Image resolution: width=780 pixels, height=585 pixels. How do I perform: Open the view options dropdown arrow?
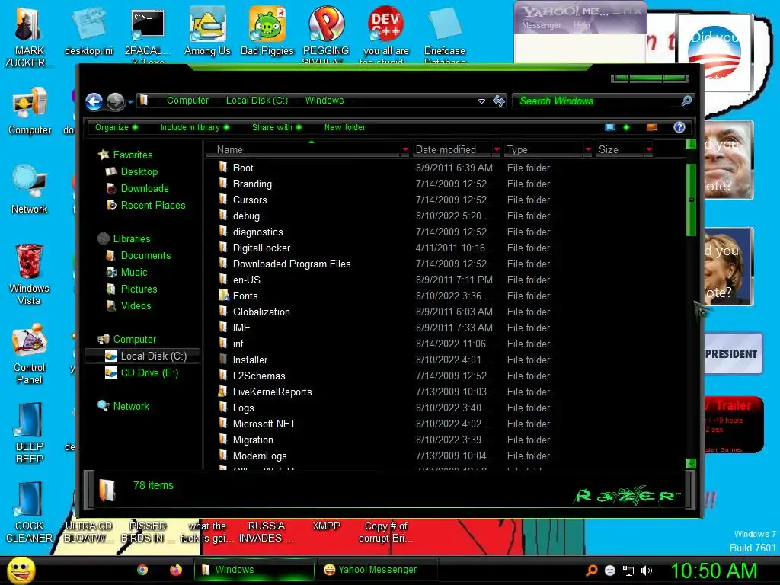(626, 127)
